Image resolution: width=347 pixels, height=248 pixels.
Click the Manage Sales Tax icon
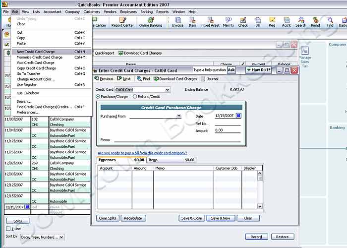click(305, 57)
